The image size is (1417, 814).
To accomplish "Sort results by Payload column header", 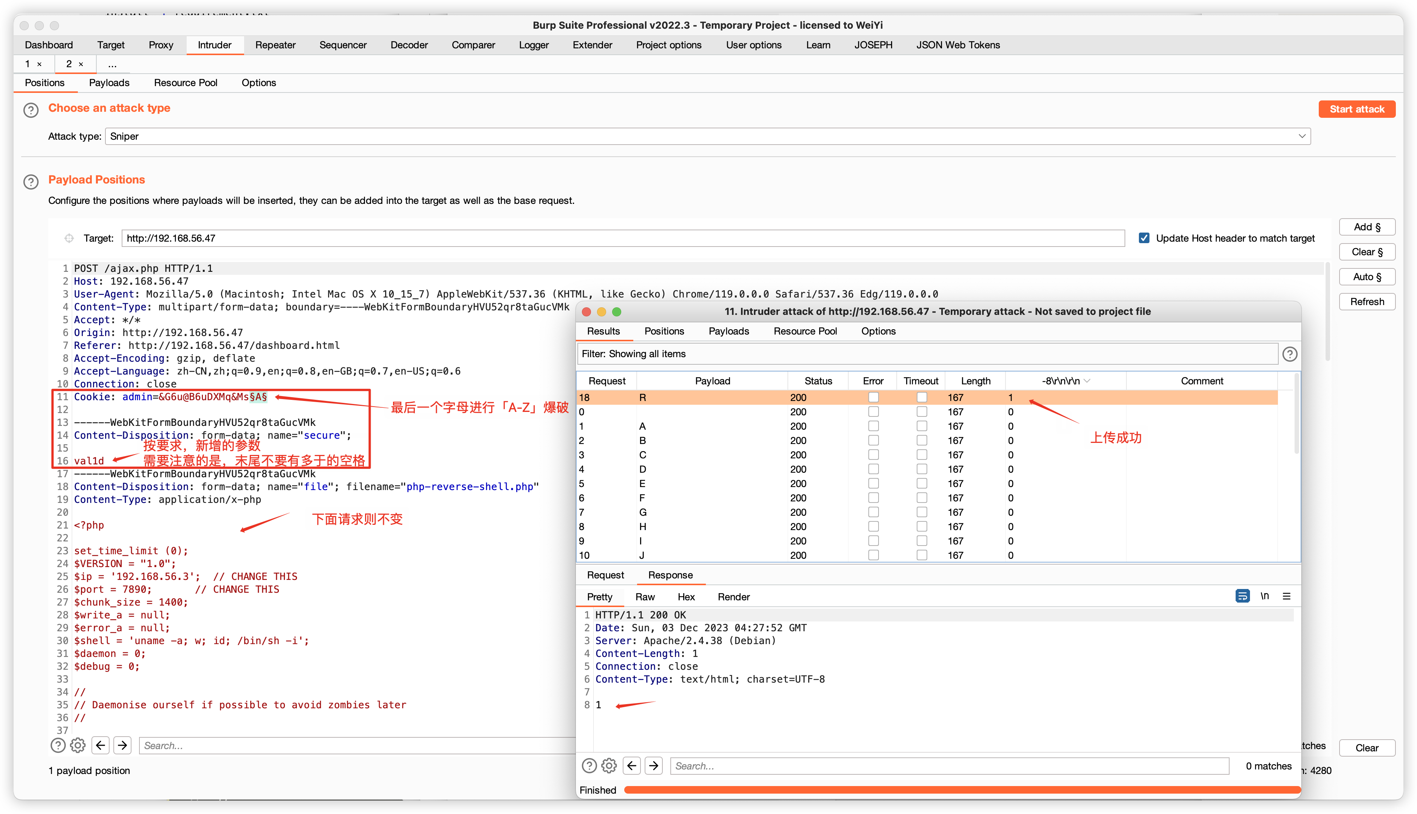I will [712, 381].
